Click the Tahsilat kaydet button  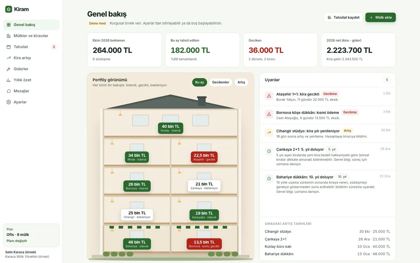click(343, 18)
